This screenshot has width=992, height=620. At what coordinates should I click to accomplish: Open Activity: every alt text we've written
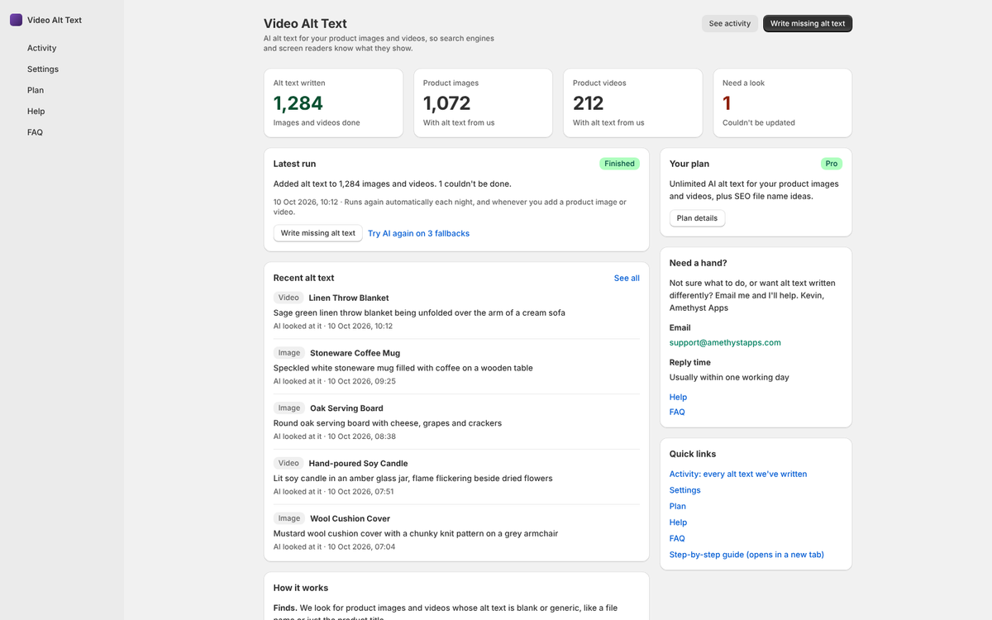tap(738, 475)
